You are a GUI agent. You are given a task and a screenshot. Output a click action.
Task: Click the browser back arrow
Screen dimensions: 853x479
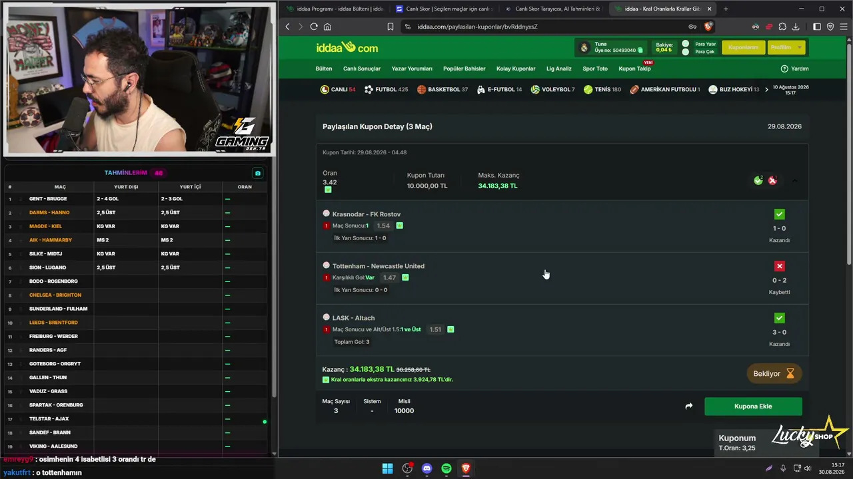point(288,27)
